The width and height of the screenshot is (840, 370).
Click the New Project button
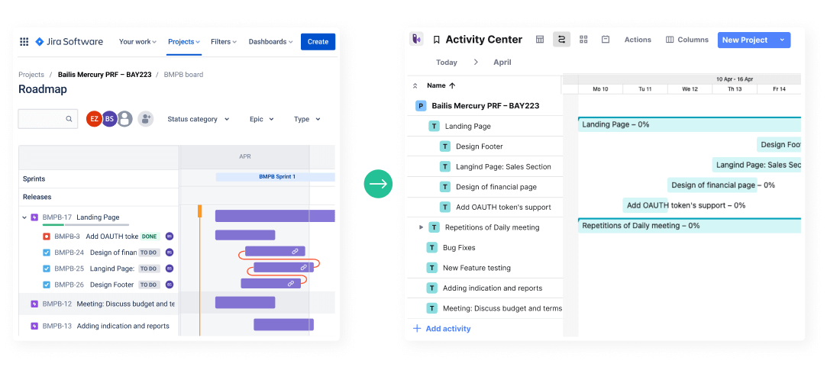tap(745, 40)
